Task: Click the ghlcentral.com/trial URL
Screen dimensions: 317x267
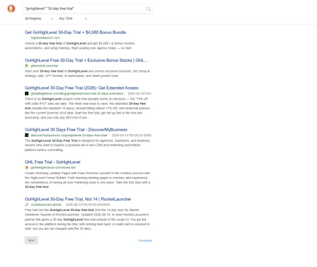Action: [44, 66]
